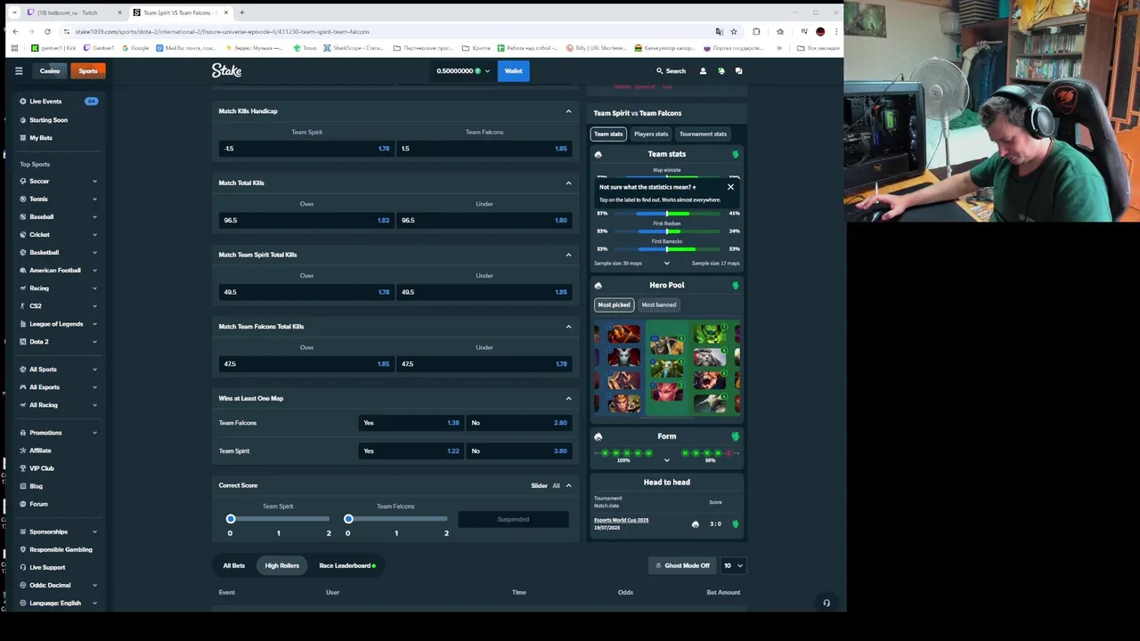Bet Team Falcons Yes at 1.38
This screenshot has height=641, width=1140.
click(411, 423)
